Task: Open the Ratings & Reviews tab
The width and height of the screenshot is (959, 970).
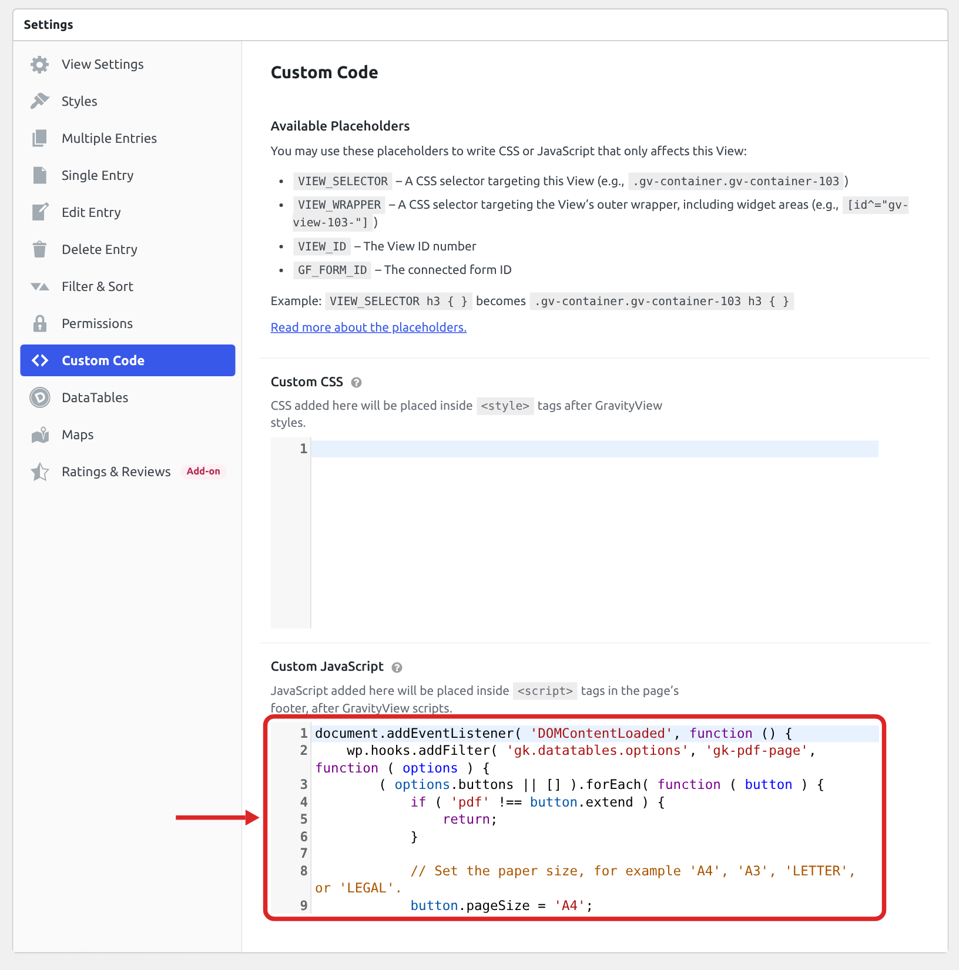Action: pyautogui.click(x=128, y=471)
